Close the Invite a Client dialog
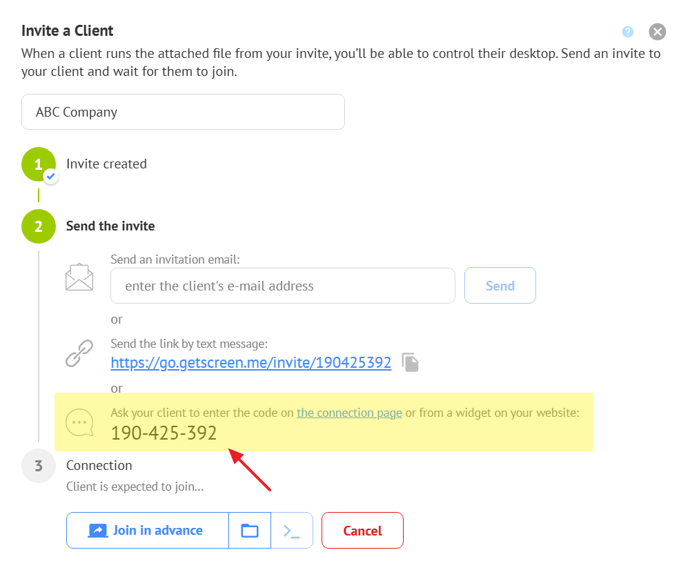The width and height of the screenshot is (690, 570). (x=657, y=32)
